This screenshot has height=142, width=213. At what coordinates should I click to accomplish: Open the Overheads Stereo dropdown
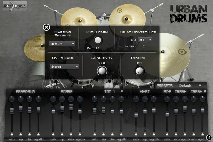pos(64,67)
